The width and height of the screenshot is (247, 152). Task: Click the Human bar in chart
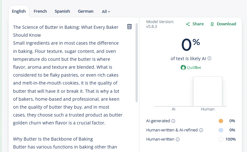tap(207, 92)
